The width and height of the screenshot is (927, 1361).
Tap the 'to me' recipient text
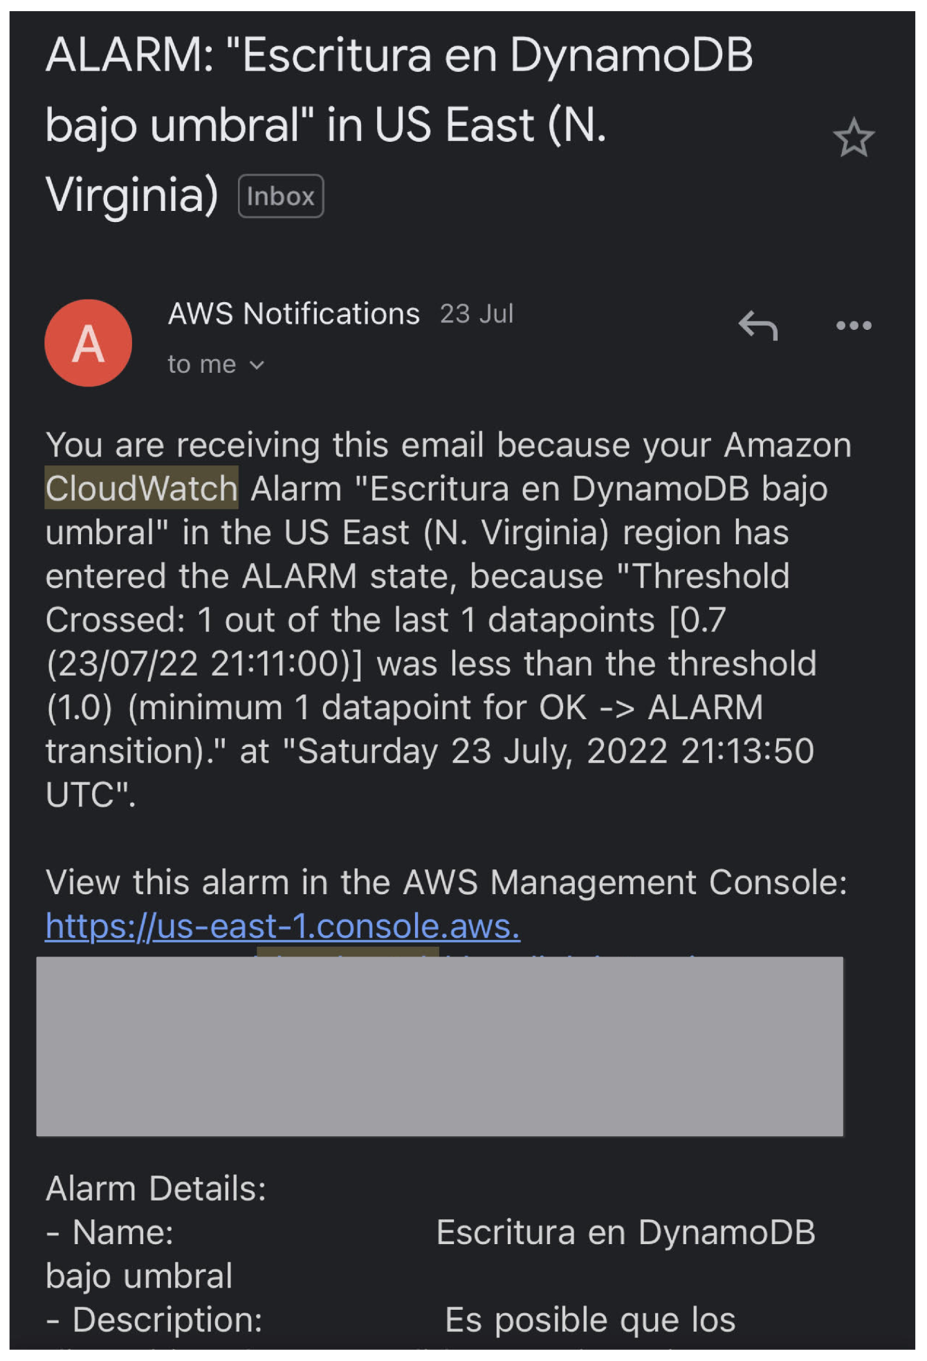coord(201,364)
